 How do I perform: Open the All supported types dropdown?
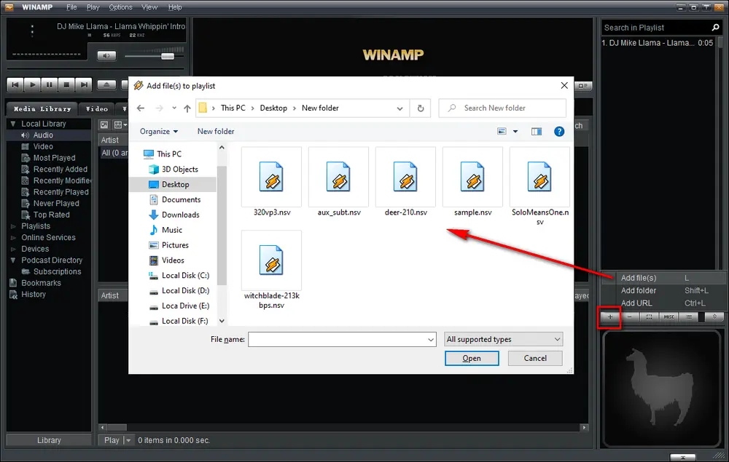[504, 340]
